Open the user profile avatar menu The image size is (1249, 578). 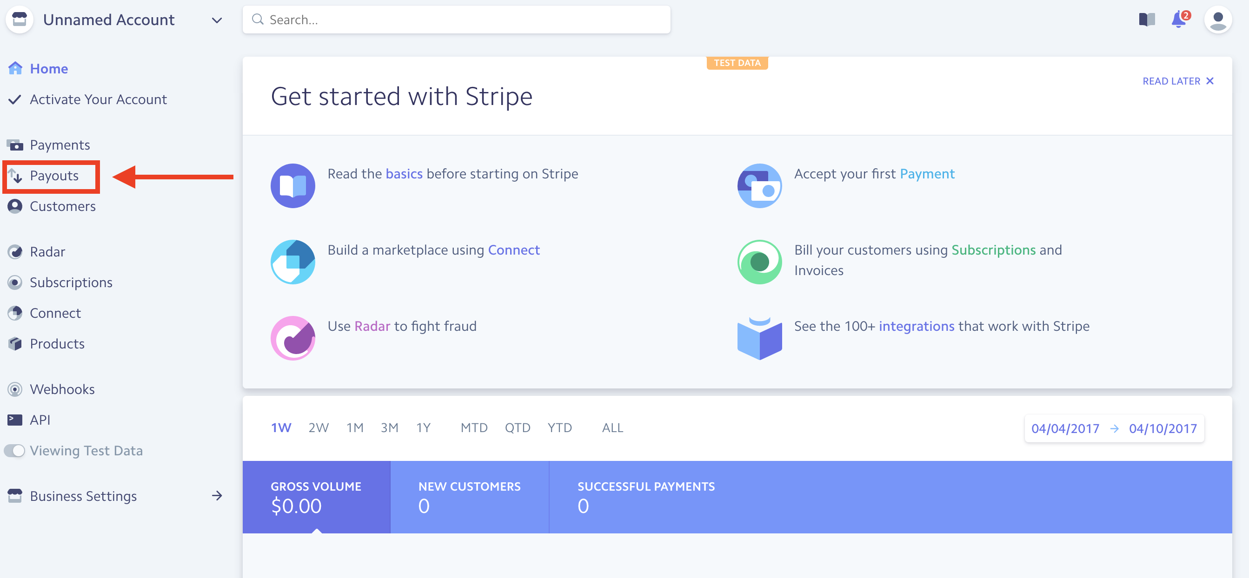click(x=1217, y=20)
